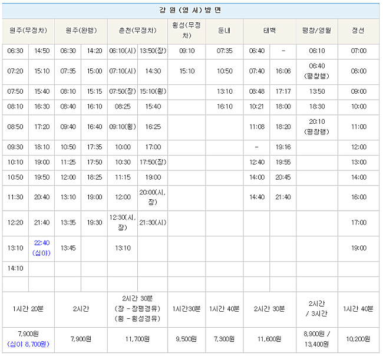The image size is (383, 356).
Task: Select the 둔내 column header
Action: [x=224, y=31]
